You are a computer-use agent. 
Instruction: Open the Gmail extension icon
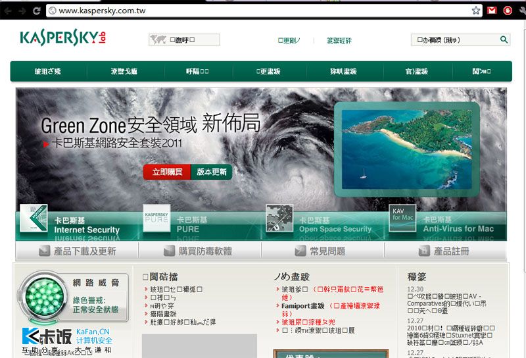point(492,11)
